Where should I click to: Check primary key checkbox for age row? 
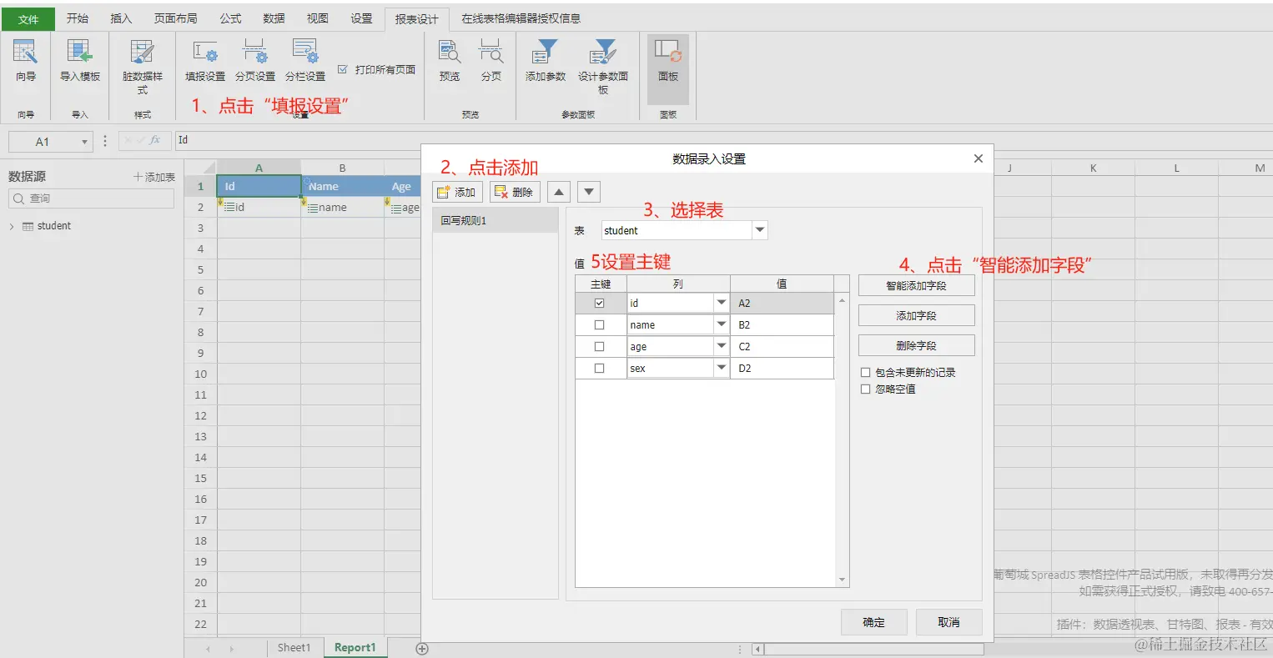click(x=599, y=346)
